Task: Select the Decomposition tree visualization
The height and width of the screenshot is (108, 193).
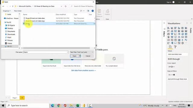Action: [172, 43]
